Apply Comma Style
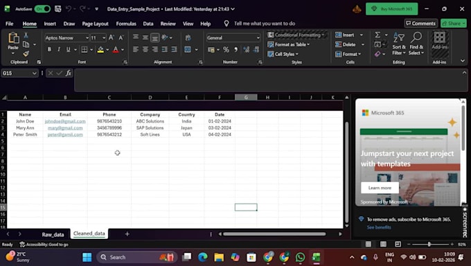The width and height of the screenshot is (471, 266). click(x=235, y=50)
